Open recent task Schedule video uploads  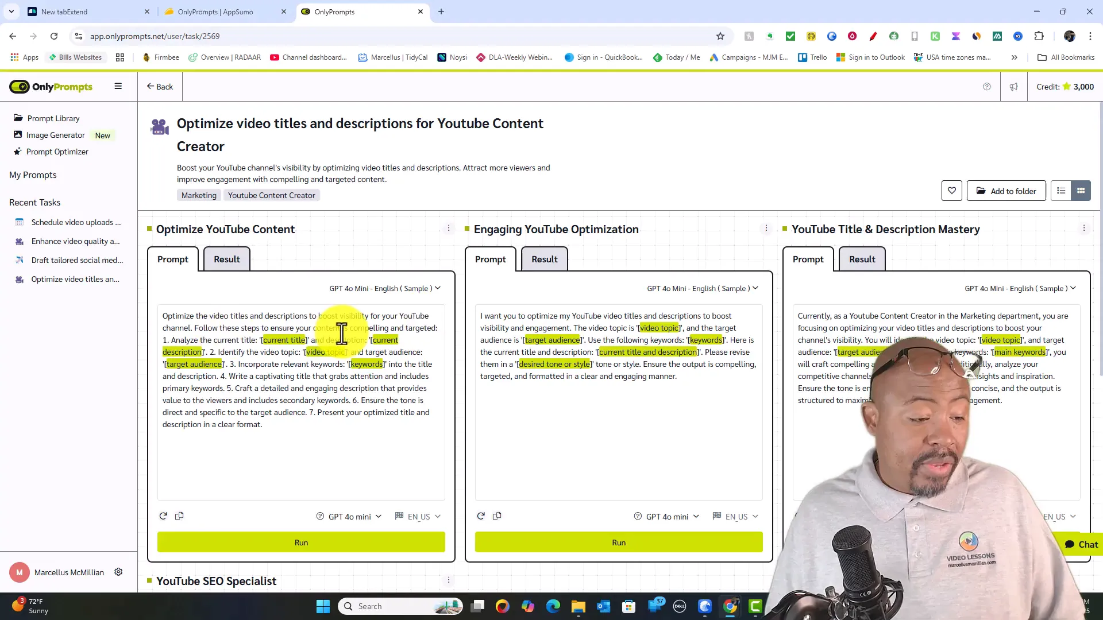[68, 222]
